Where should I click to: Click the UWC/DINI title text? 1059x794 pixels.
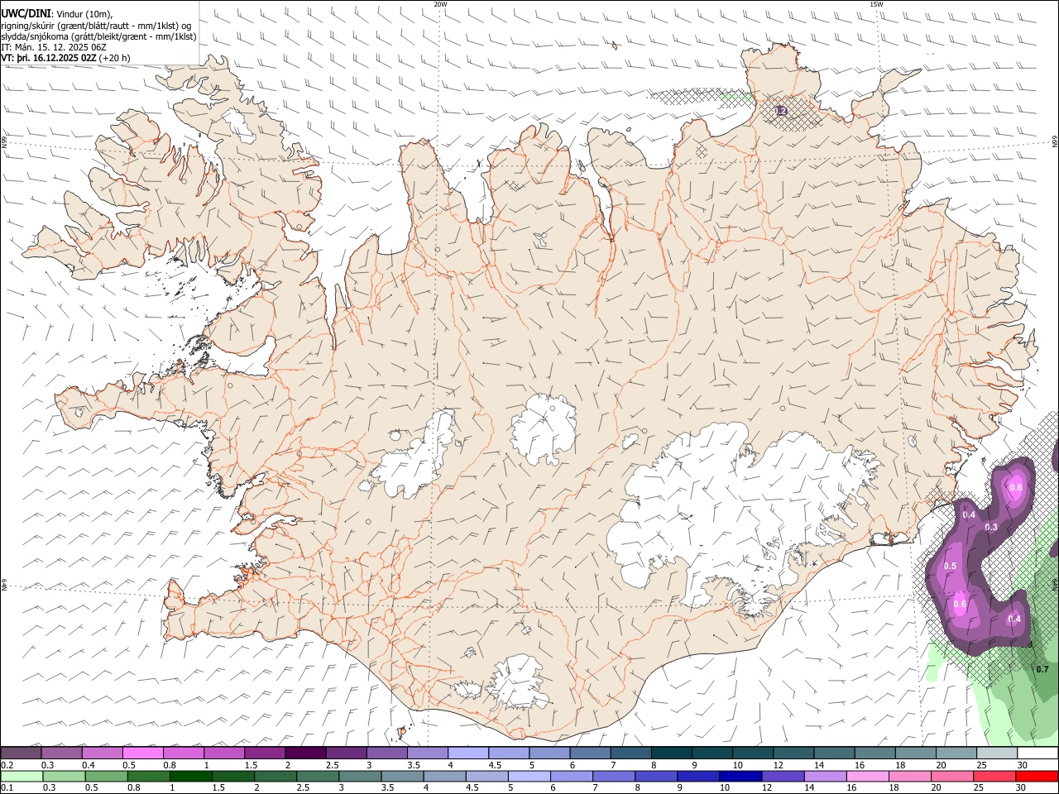coord(26,14)
